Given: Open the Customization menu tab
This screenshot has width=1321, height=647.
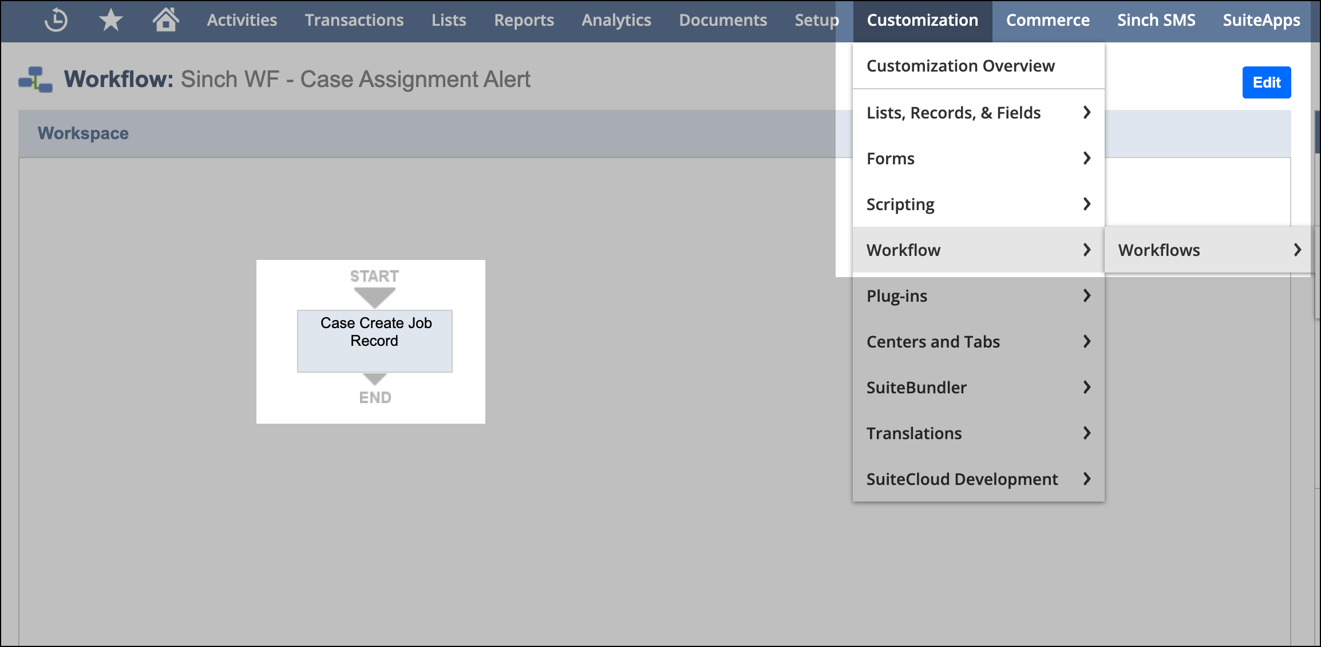Looking at the screenshot, I should pos(923,21).
